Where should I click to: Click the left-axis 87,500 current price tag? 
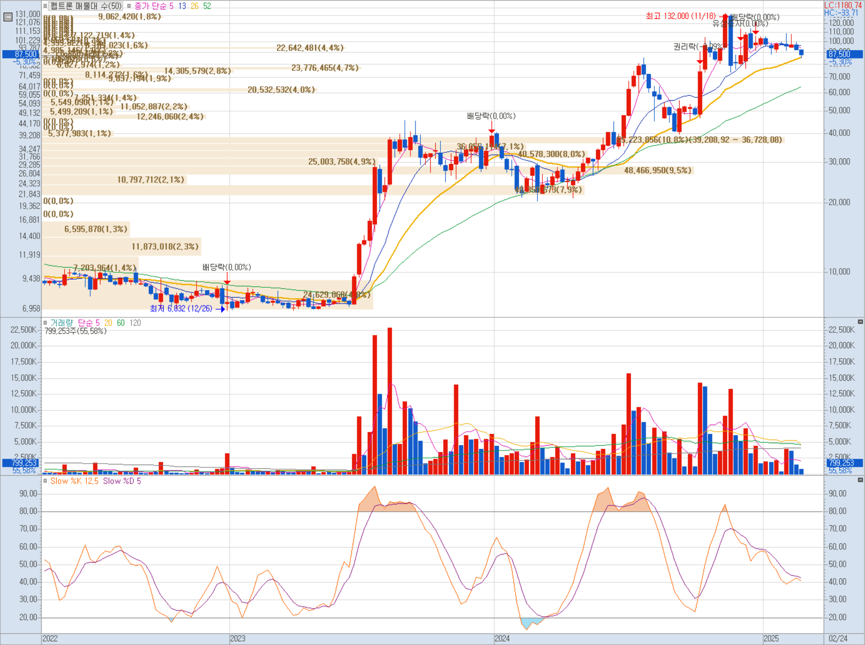tap(22, 54)
